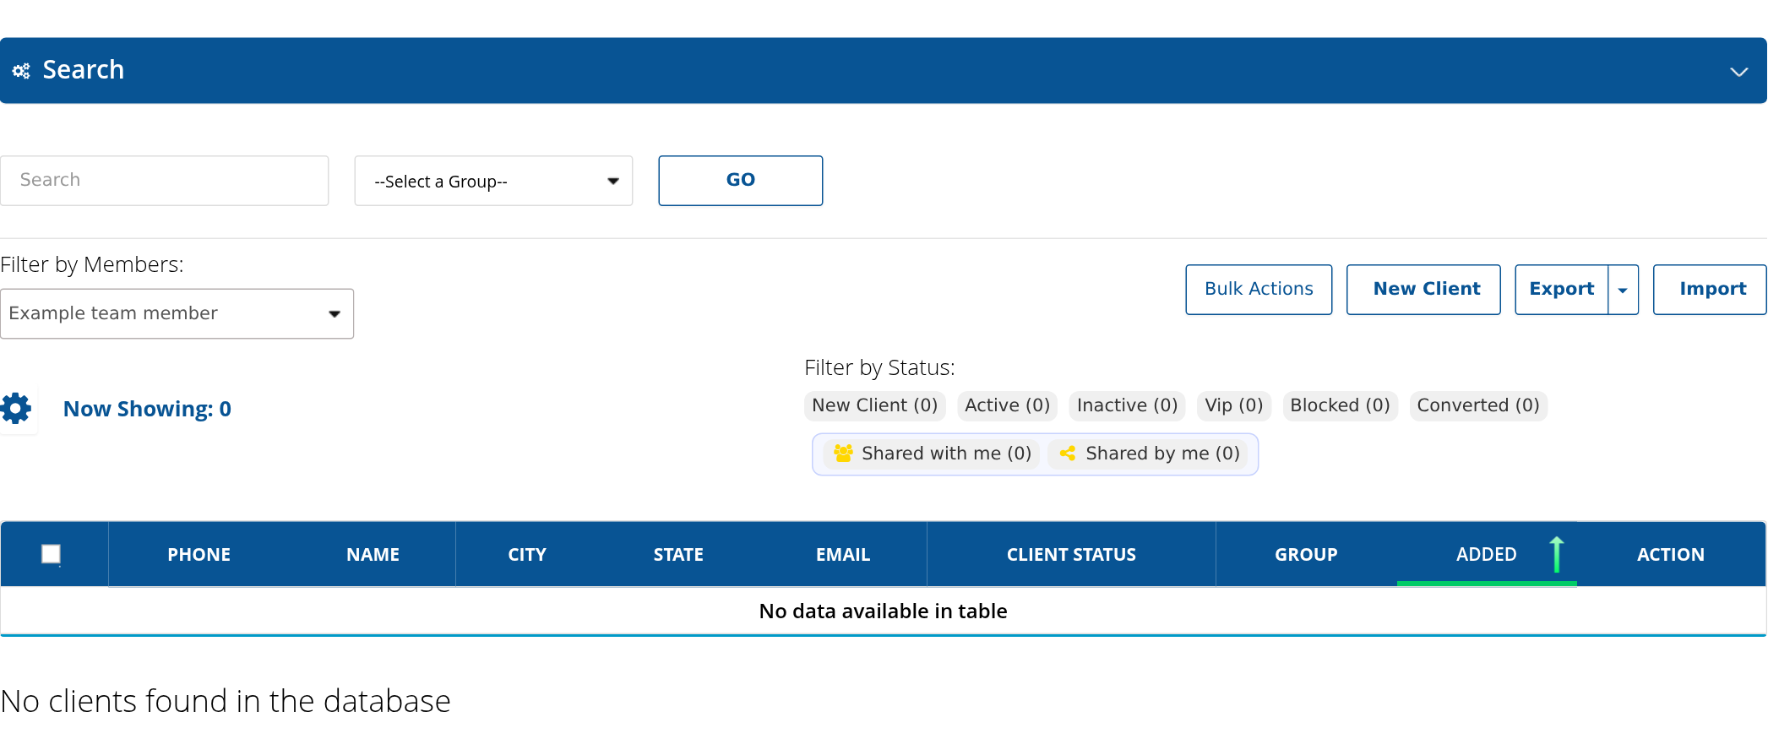This screenshot has height=739, width=1768.
Task: Open table settings gear icon
Action: coord(16,408)
